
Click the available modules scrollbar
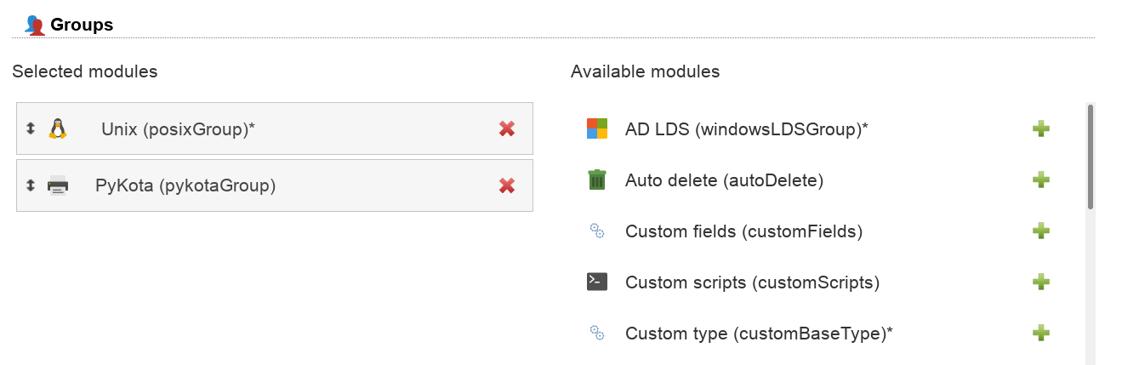(1090, 157)
